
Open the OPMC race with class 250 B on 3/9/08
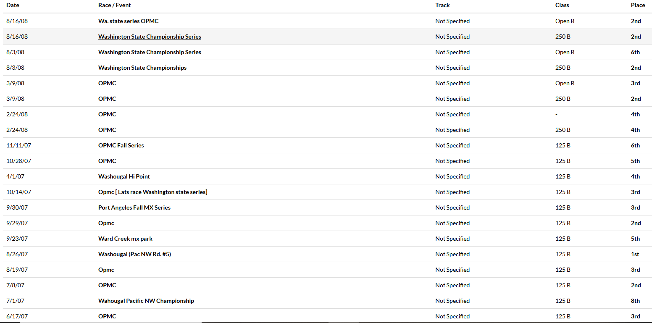pyautogui.click(x=107, y=99)
